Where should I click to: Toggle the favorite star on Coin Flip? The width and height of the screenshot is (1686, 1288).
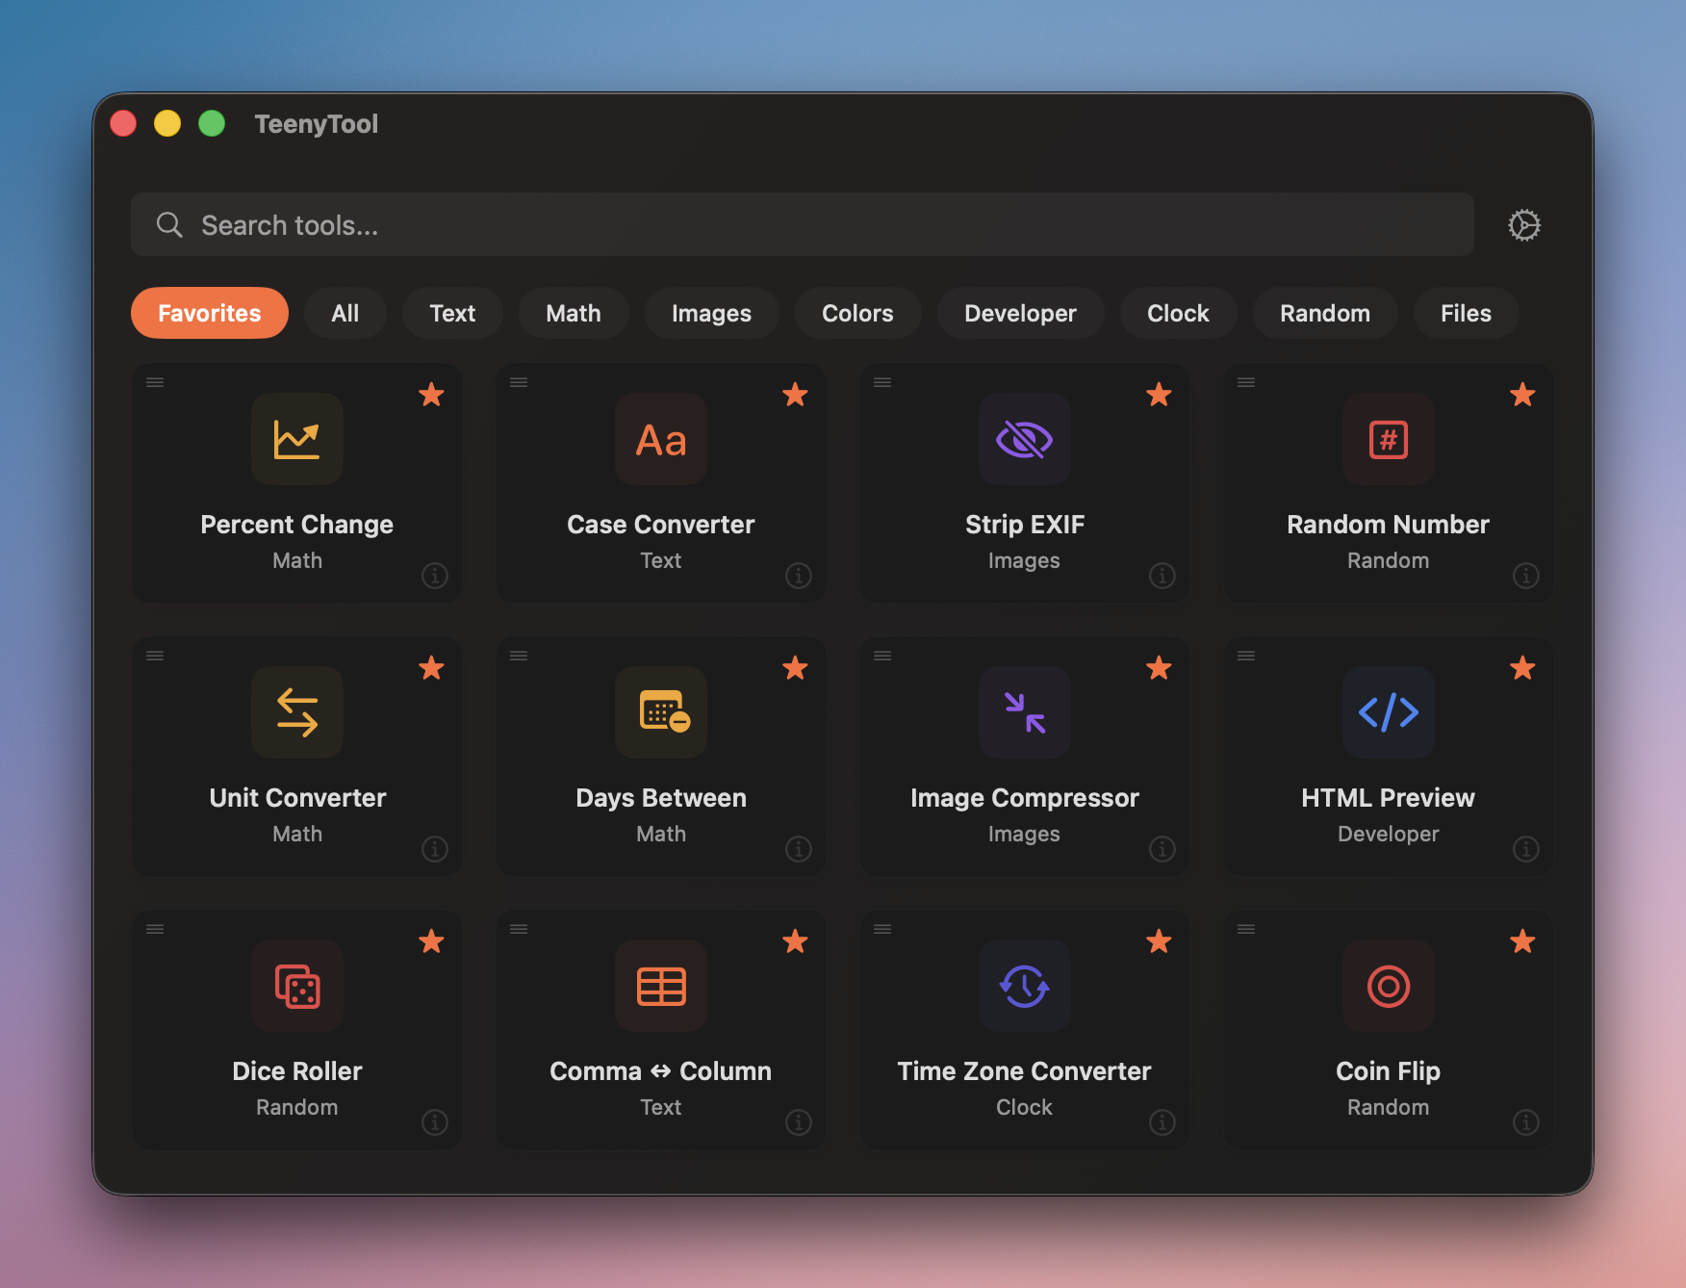coord(1522,942)
